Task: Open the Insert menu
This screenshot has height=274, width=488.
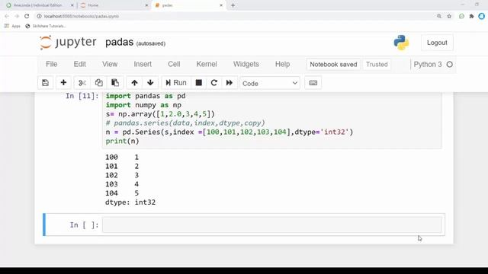Action: 143,64
